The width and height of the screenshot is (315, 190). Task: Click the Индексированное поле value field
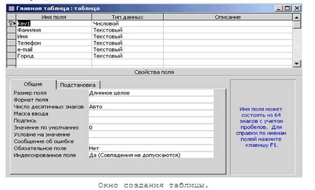point(151,155)
